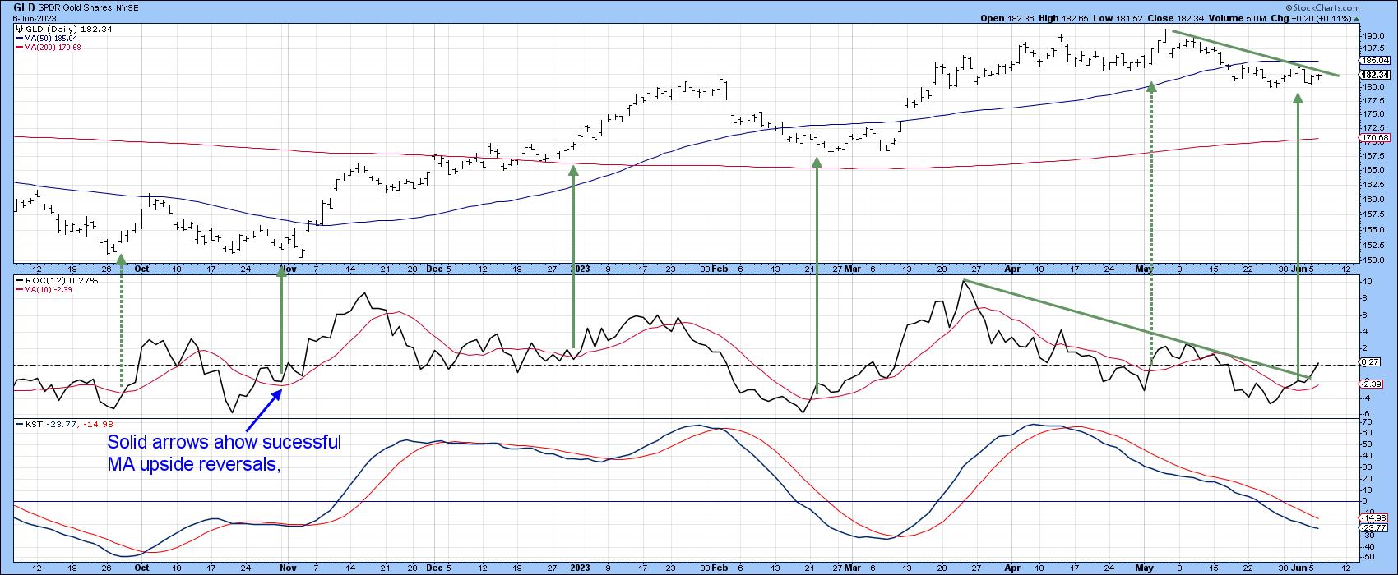Select the blue 185.04 axis price tag
1398x575 pixels.
[x=1376, y=61]
